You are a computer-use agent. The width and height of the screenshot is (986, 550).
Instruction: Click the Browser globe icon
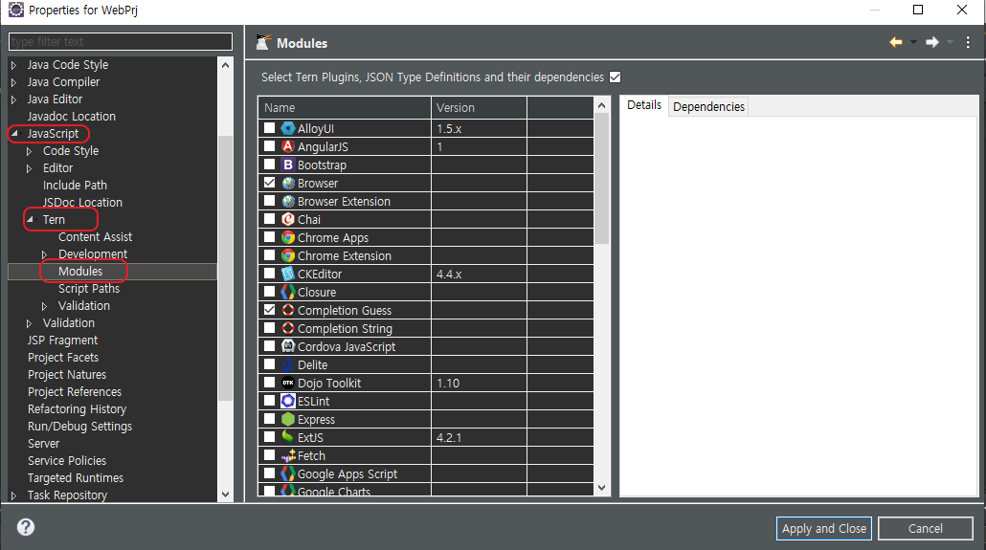288,183
